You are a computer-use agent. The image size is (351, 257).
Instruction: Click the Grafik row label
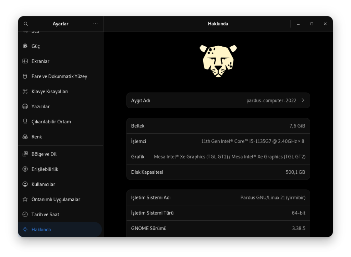(138, 157)
